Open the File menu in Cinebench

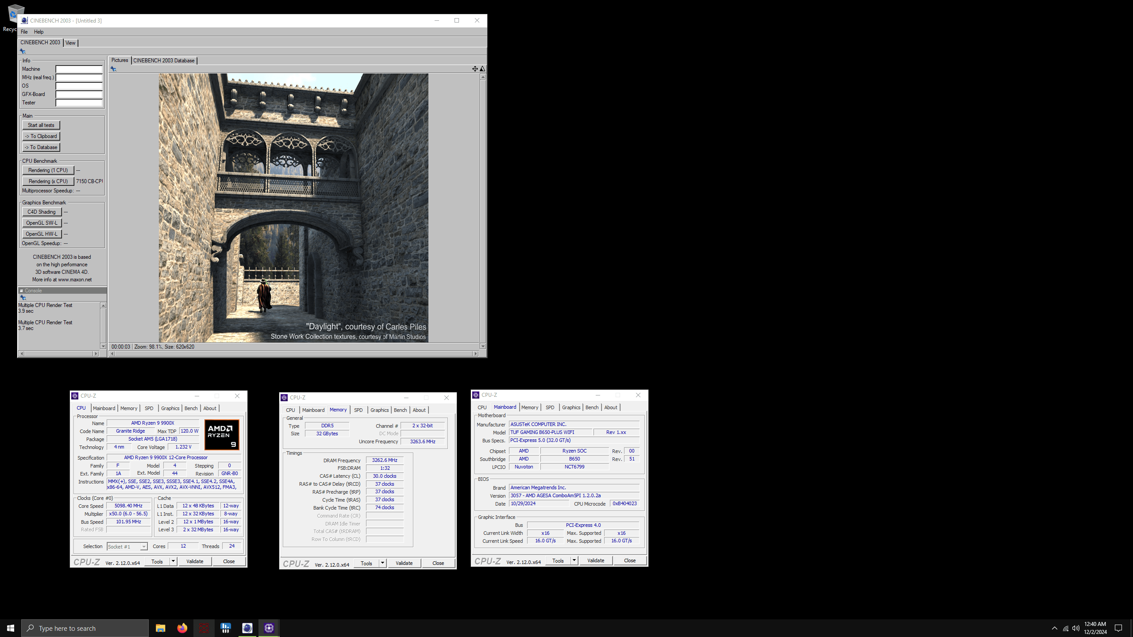point(24,32)
